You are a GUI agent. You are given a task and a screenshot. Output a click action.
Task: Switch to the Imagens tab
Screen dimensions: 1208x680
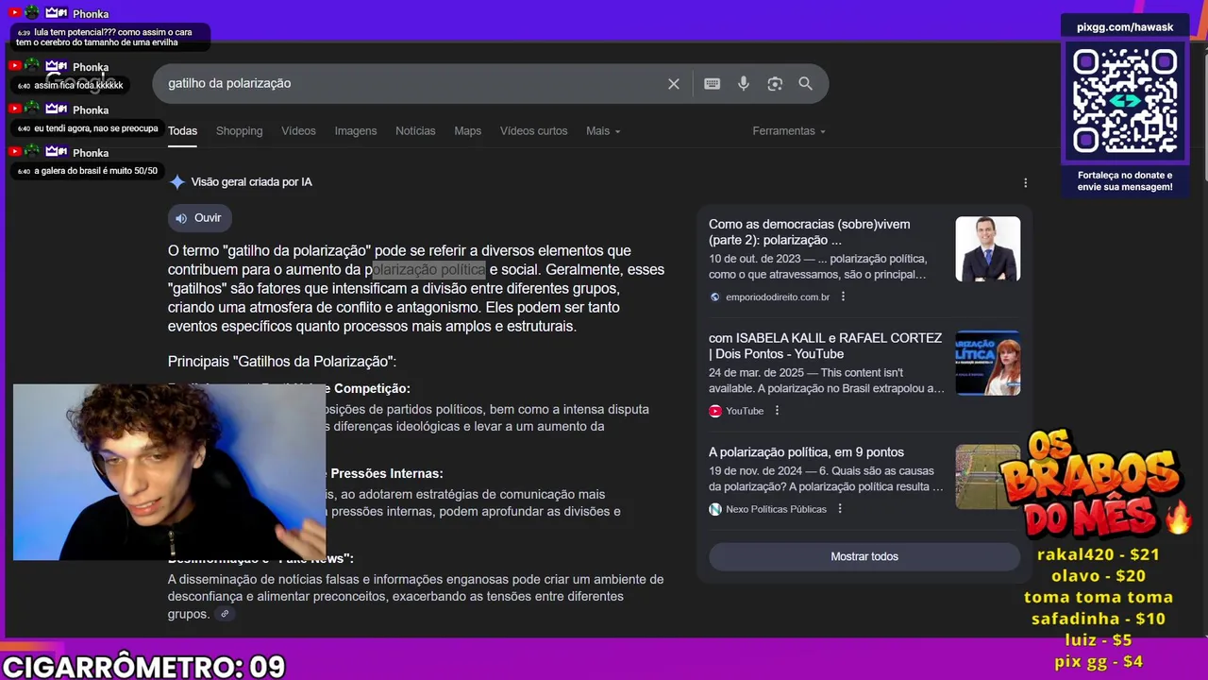click(356, 131)
